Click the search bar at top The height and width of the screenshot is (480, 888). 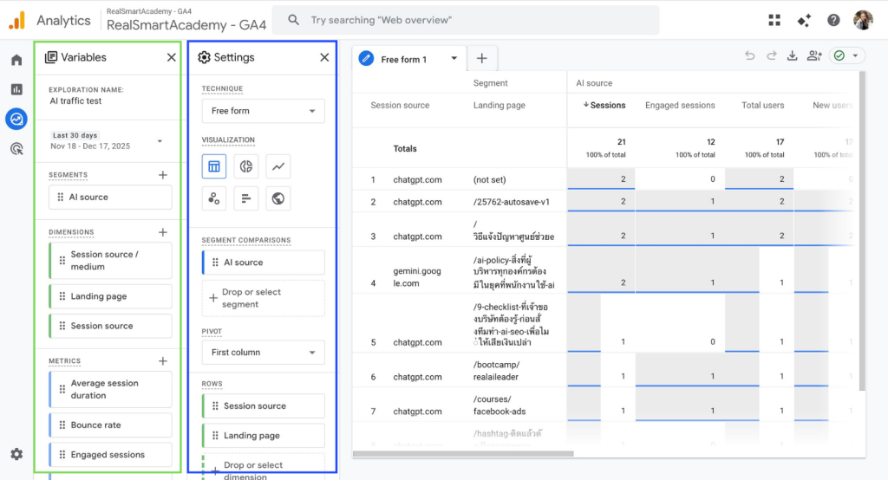pos(465,20)
